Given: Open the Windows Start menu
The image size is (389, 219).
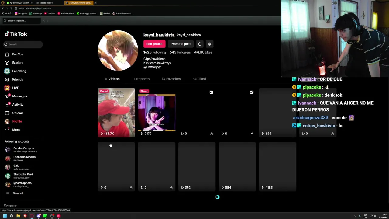Looking at the screenshot, I should pyautogui.click(x=5, y=216).
